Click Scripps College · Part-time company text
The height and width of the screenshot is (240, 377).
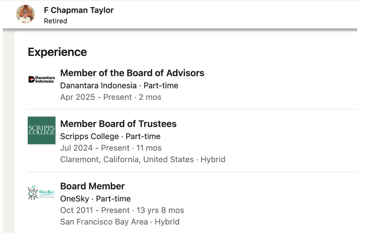(x=110, y=137)
